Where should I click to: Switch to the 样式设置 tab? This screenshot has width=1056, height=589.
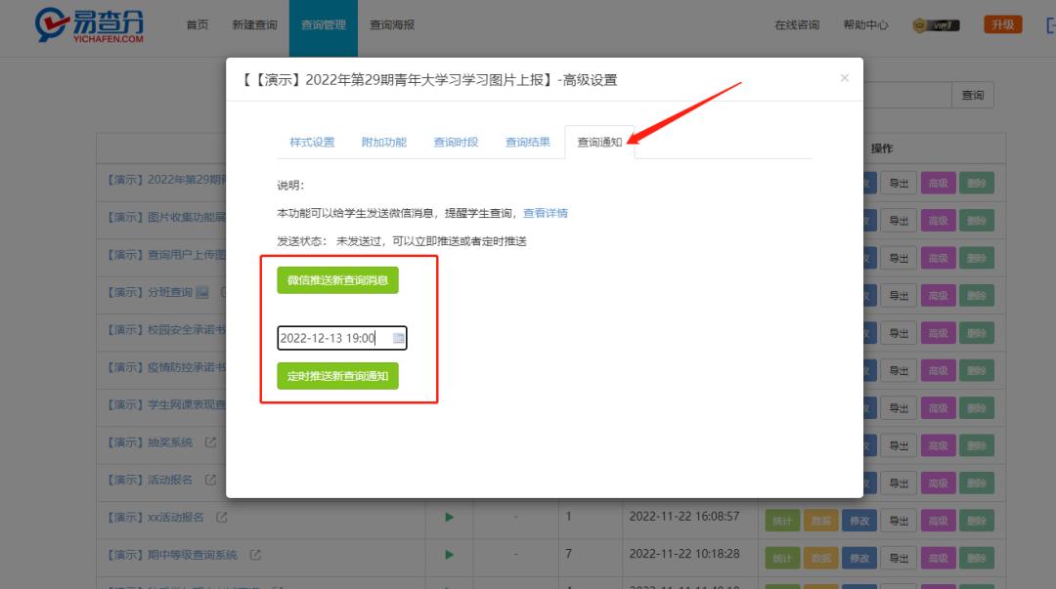point(311,141)
